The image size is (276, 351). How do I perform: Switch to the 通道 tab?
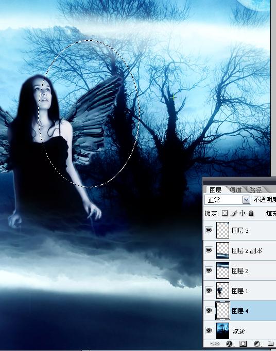click(236, 190)
